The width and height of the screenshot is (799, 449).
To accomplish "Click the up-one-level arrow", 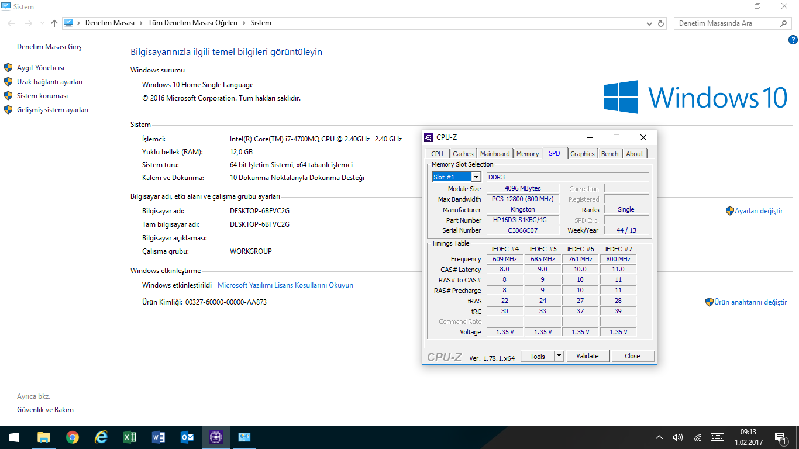I will click(x=54, y=23).
